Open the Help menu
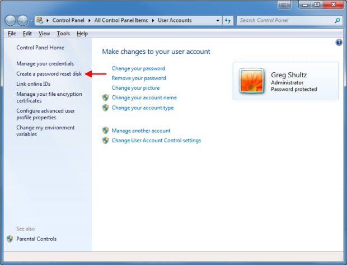This screenshot has width=347, height=265. click(x=82, y=34)
